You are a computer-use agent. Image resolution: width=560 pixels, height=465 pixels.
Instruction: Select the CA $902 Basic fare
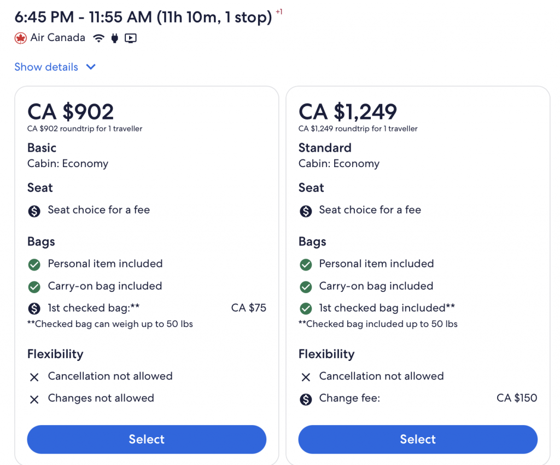[x=147, y=439]
